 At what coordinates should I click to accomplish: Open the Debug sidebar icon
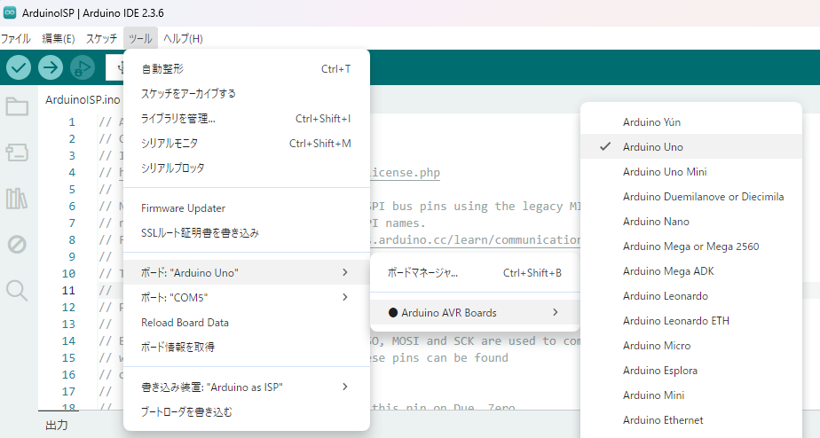click(x=17, y=244)
